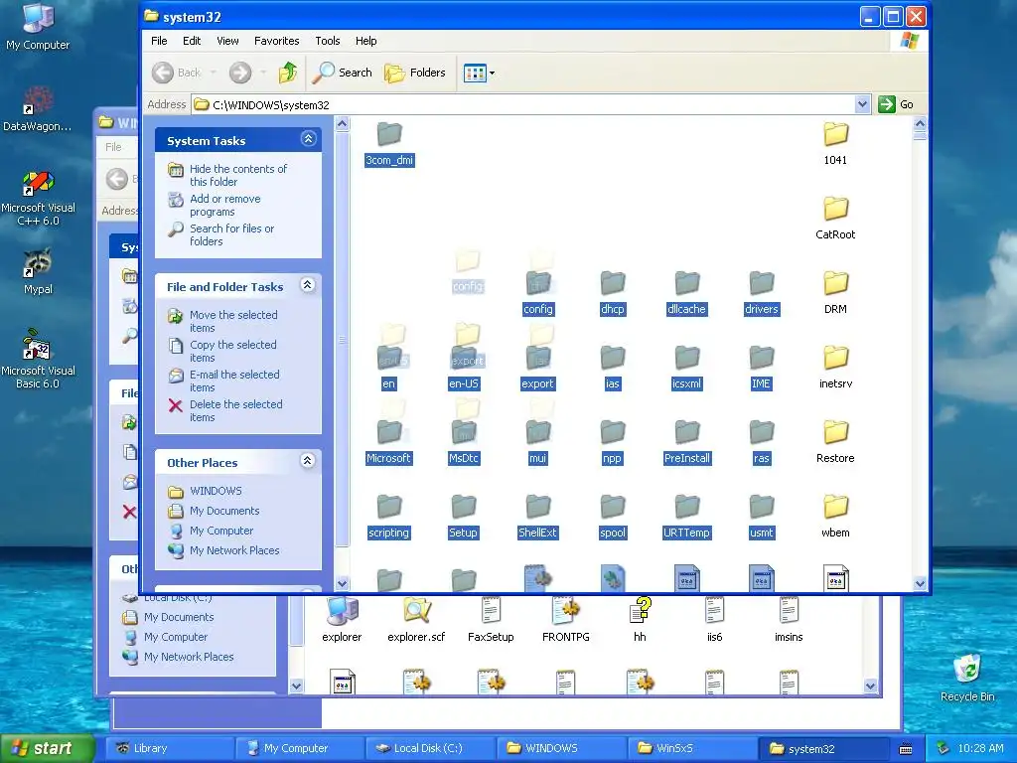Collapse the File and Folder Tasks panel
The height and width of the screenshot is (763, 1017).
308,285
